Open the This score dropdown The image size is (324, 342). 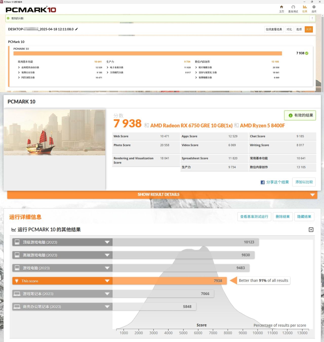(62, 281)
